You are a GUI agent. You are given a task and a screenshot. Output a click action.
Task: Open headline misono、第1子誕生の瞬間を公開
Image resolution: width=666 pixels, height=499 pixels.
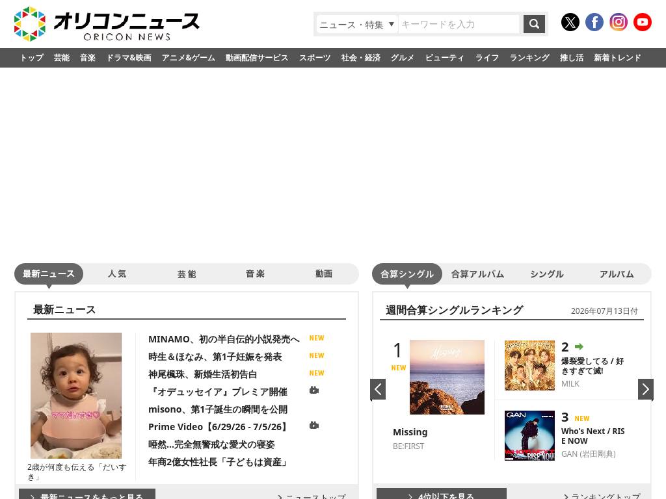click(218, 409)
